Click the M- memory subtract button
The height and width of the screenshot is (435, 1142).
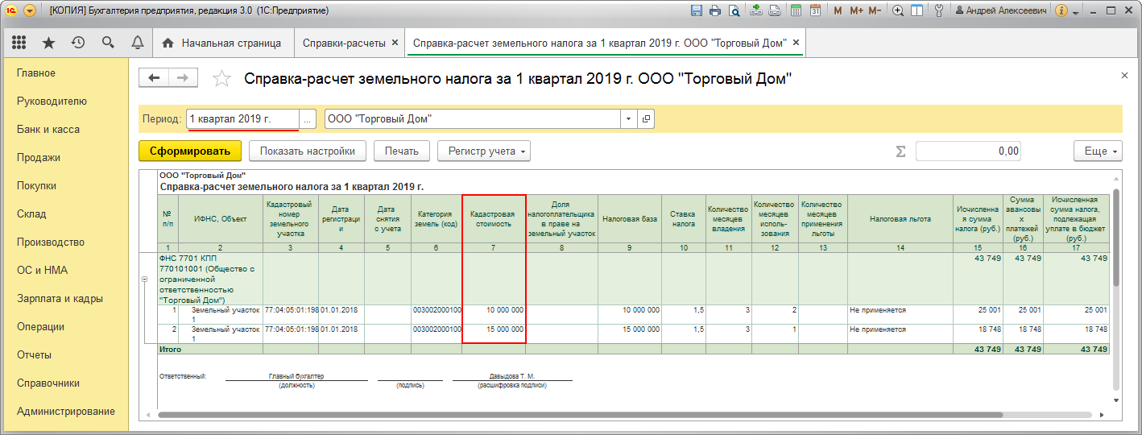click(x=875, y=10)
